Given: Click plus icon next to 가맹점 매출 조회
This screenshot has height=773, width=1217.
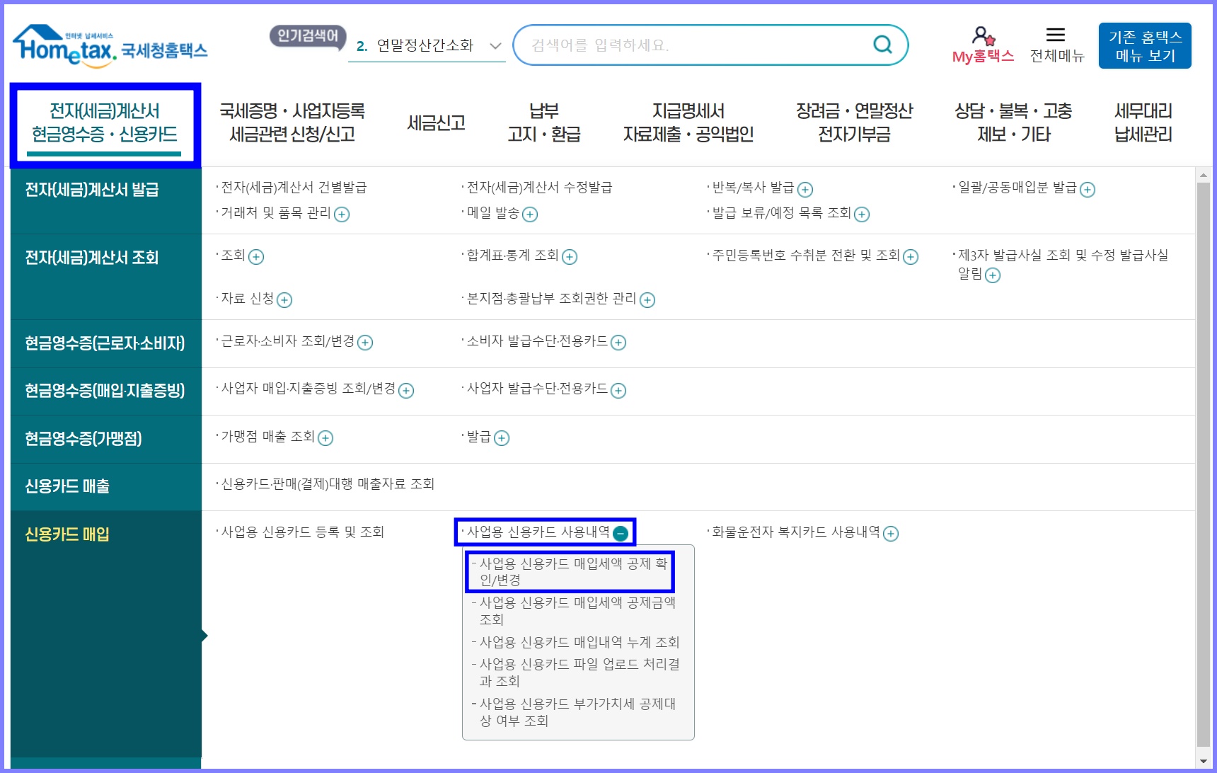Looking at the screenshot, I should (x=325, y=437).
